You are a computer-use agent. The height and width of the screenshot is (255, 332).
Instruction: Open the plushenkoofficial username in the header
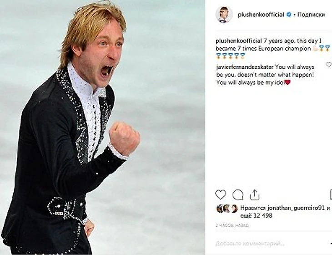click(x=261, y=15)
